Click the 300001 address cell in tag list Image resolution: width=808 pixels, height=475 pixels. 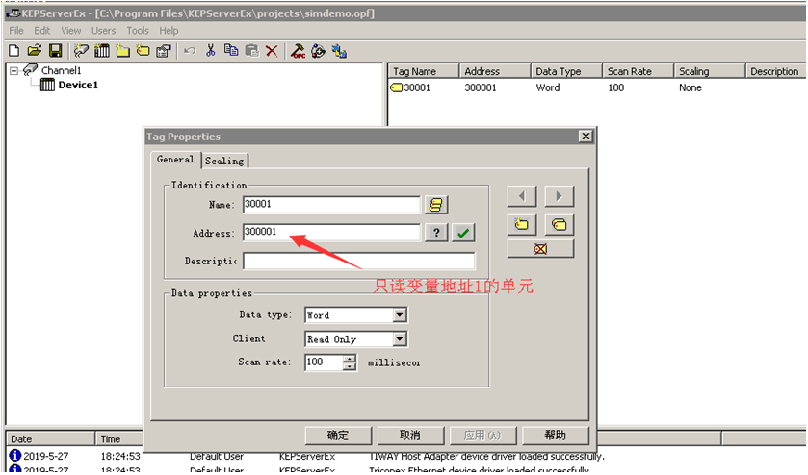pos(481,87)
